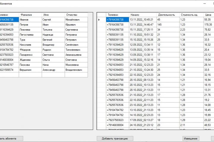Select the cell with start 13.11.2022_14:46:47
Image resolution: width=214 pixels, height=142 pixels.
(x=143, y=25)
